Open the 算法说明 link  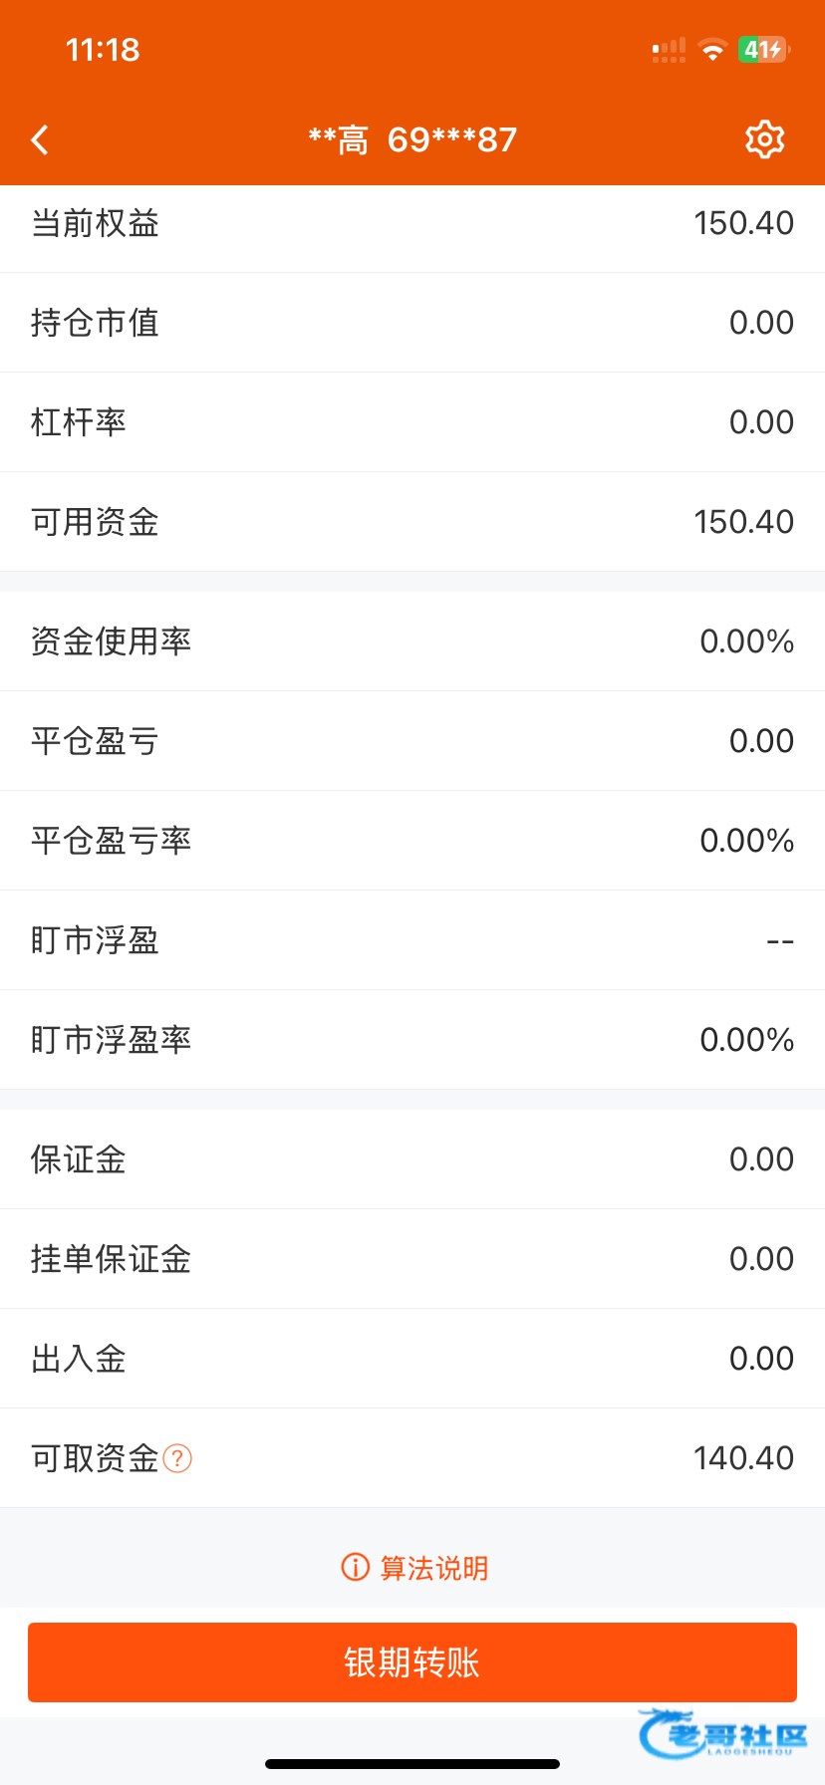tap(434, 1568)
